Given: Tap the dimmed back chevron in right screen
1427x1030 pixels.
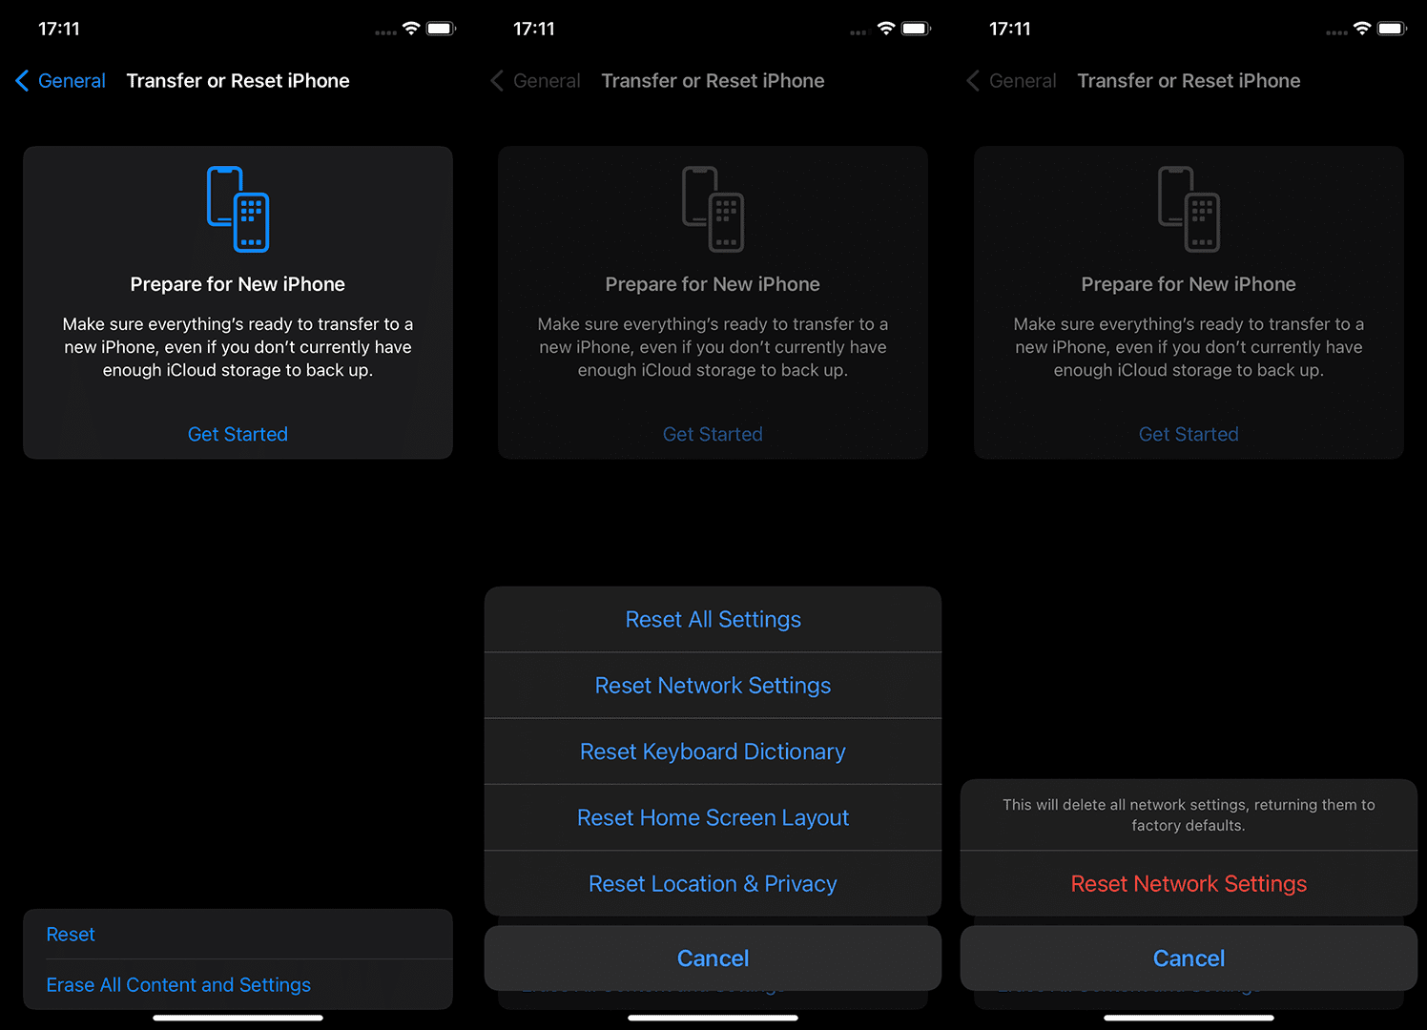Looking at the screenshot, I should (x=973, y=81).
